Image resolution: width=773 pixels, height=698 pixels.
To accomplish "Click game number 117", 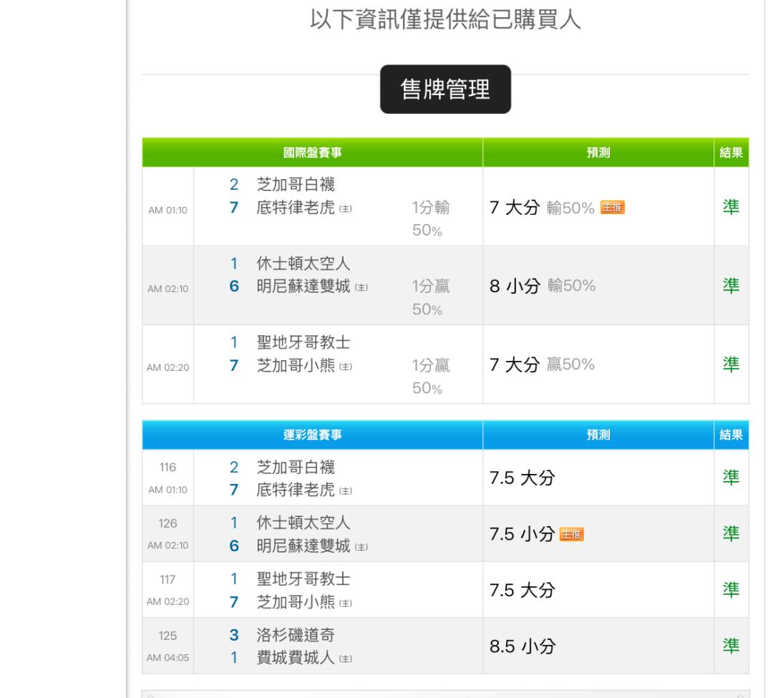I will (x=167, y=580).
